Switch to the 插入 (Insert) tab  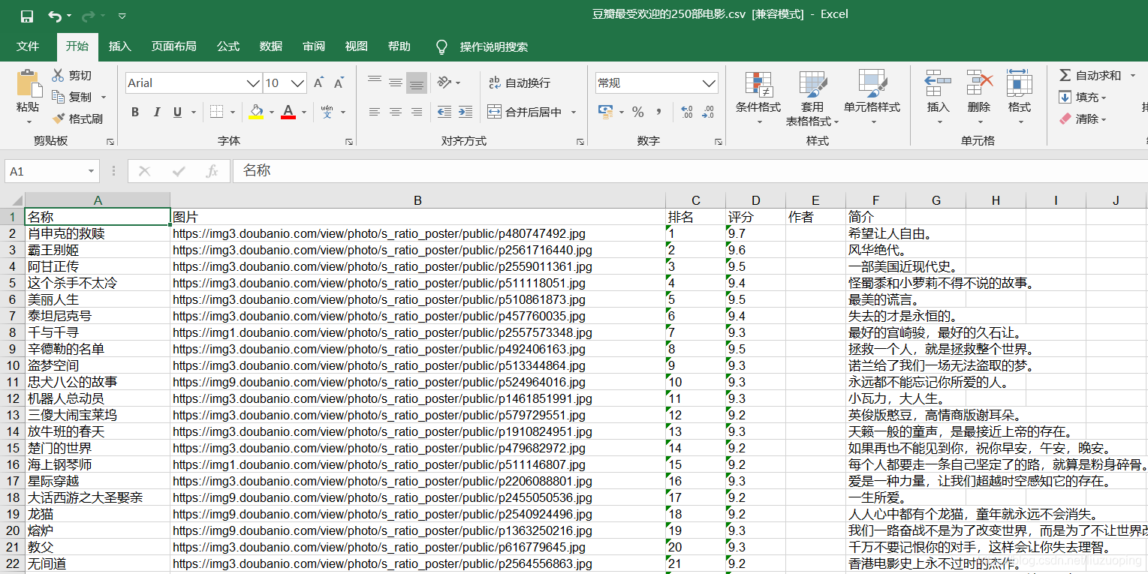tap(119, 47)
